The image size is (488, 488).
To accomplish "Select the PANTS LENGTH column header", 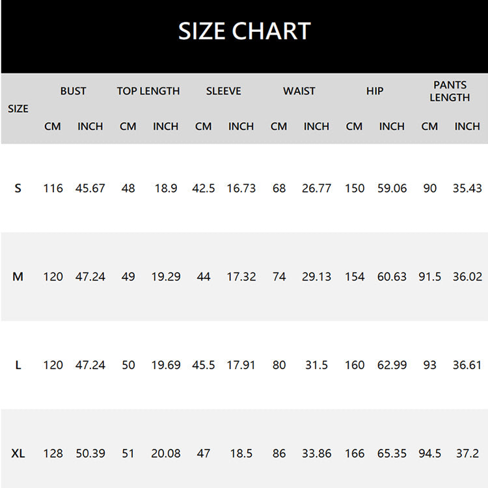I will [x=450, y=91].
